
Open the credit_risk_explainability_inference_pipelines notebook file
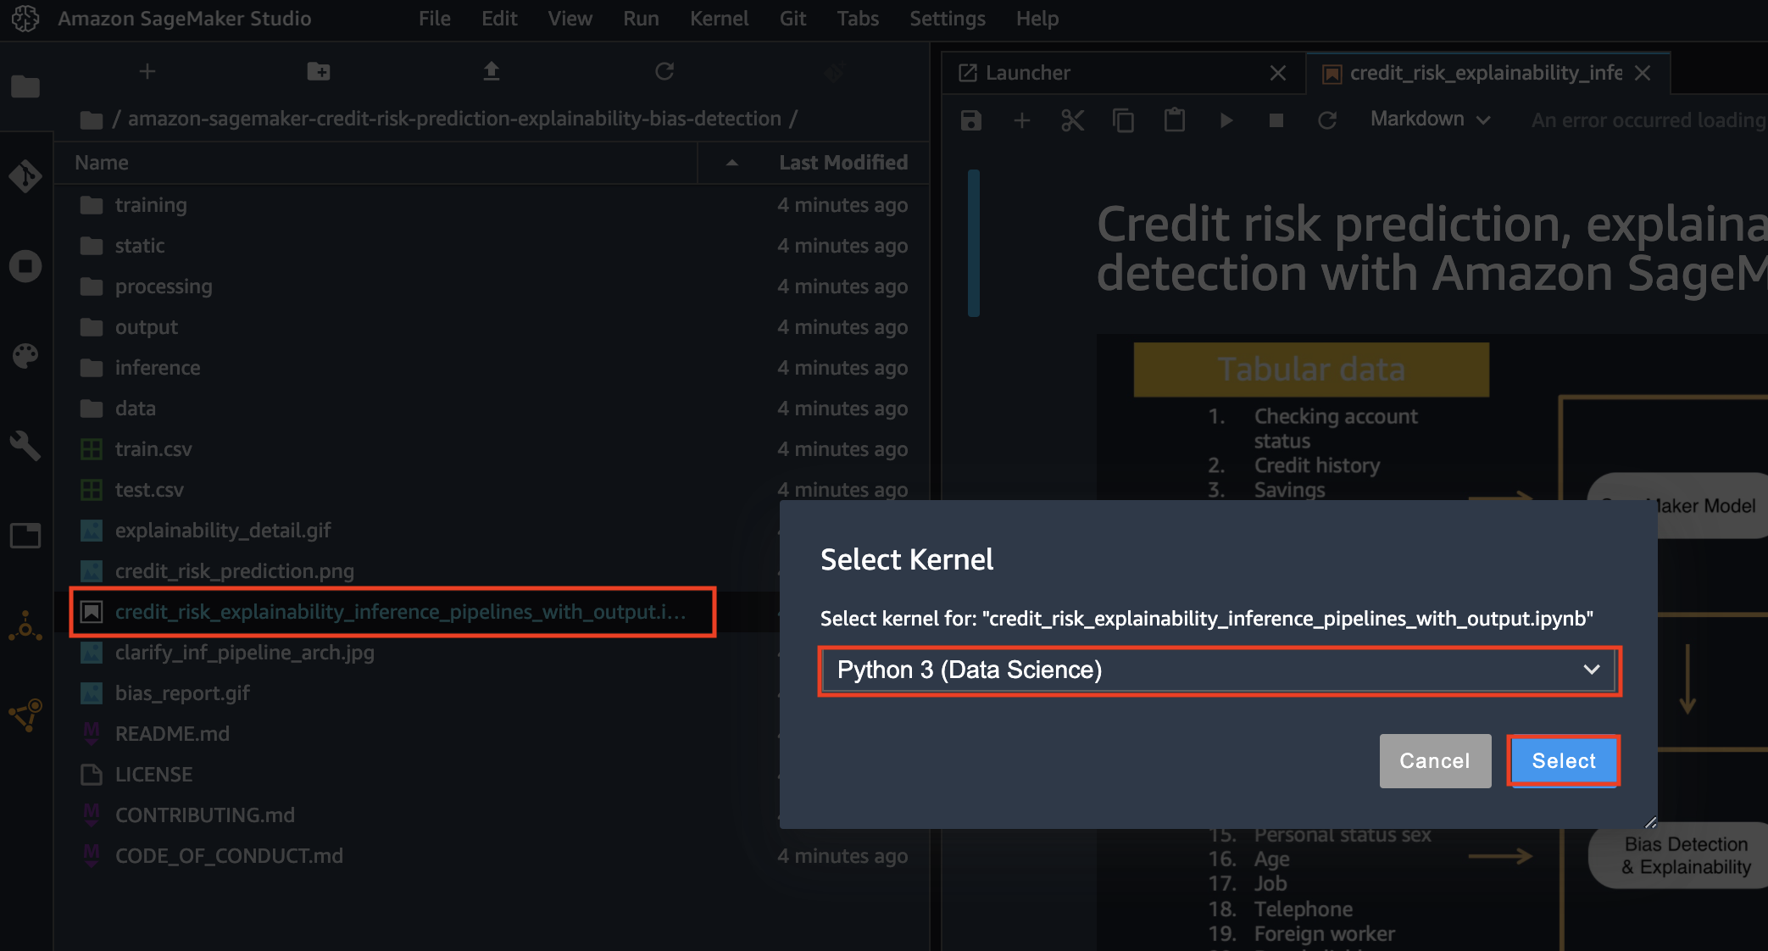pos(400,612)
